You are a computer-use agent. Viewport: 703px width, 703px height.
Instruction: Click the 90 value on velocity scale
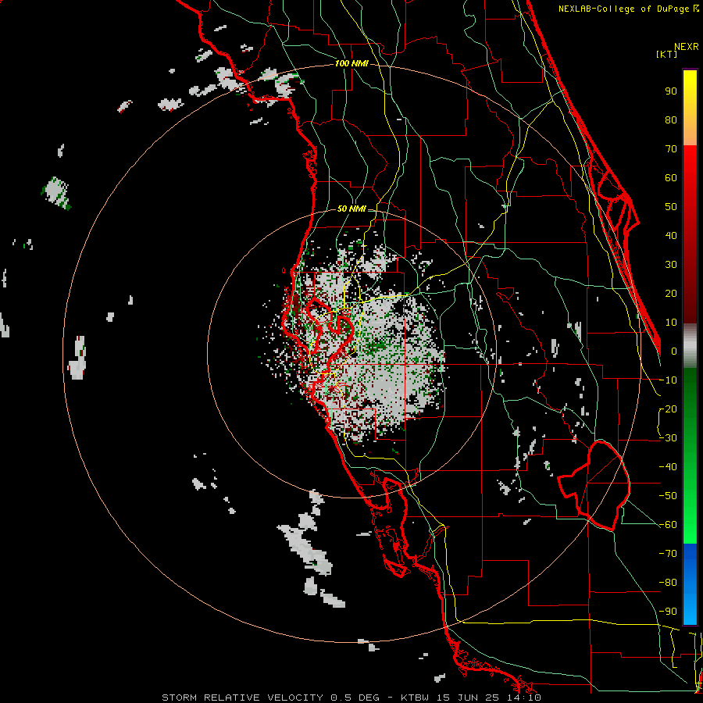point(671,91)
